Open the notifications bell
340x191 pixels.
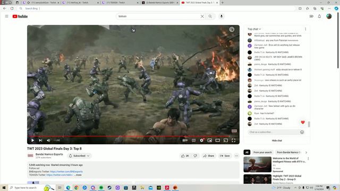coord(319,16)
